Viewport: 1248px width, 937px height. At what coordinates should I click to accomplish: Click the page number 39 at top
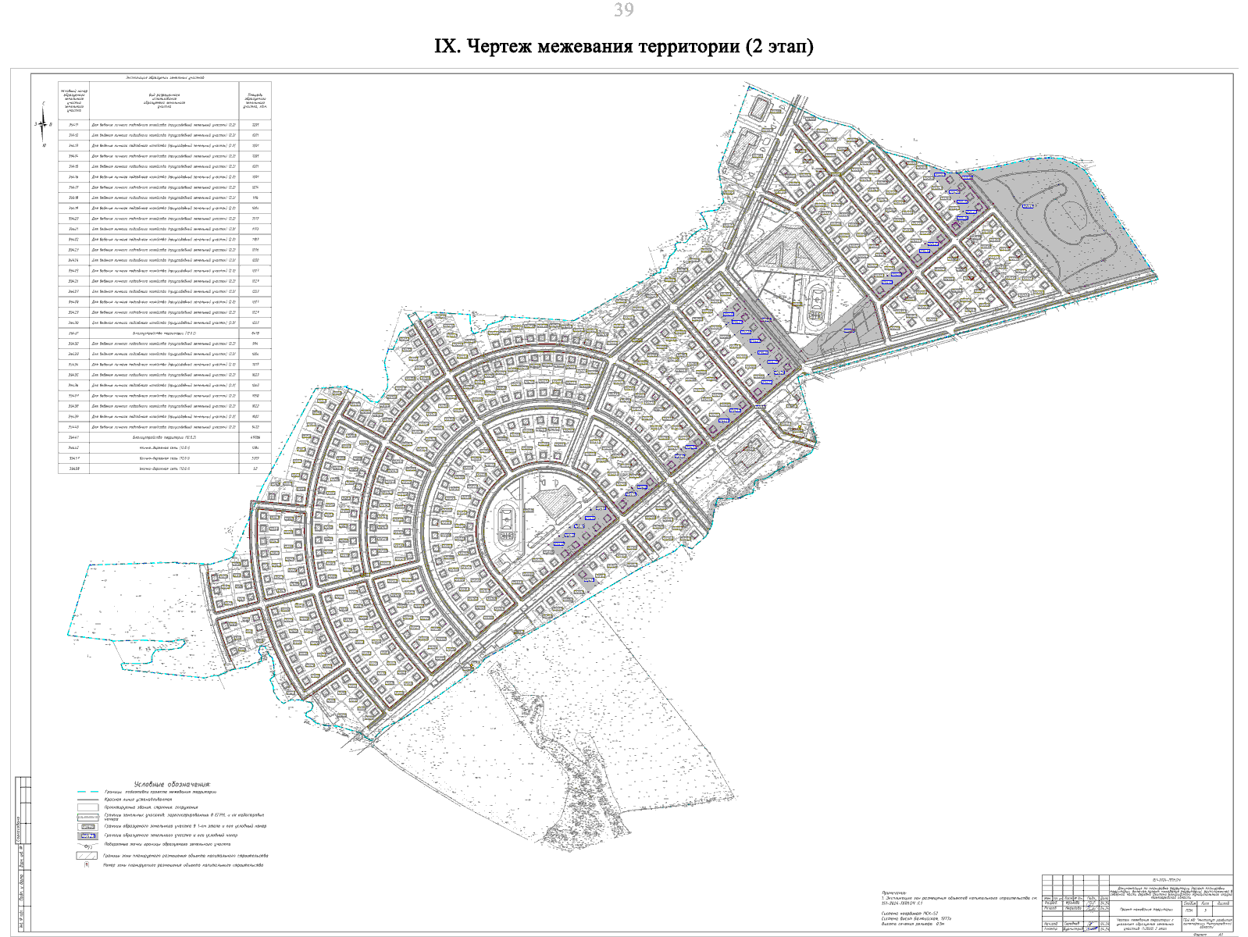pyautogui.click(x=623, y=10)
